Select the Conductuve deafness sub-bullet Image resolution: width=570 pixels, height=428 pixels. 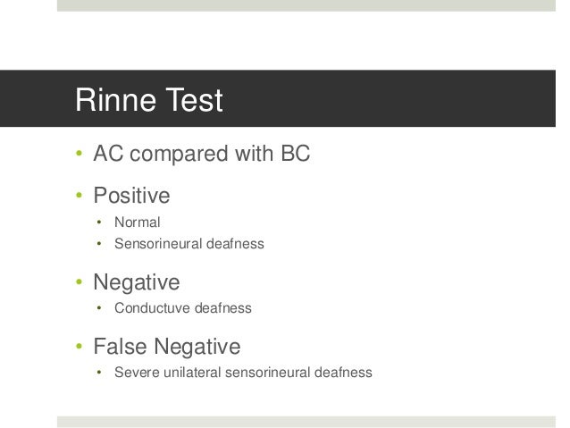[183, 308]
